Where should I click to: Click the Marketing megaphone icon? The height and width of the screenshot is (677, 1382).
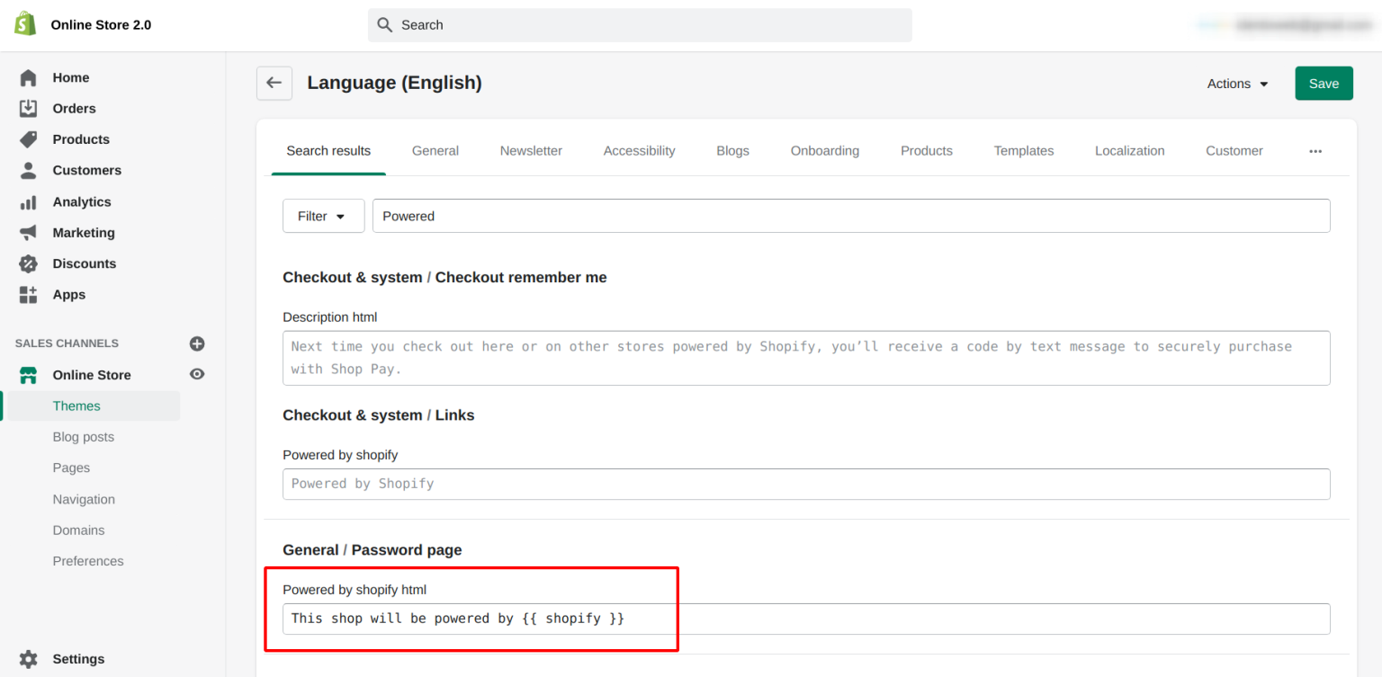[x=29, y=233]
